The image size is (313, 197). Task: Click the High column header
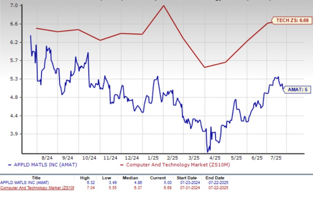point(85,178)
